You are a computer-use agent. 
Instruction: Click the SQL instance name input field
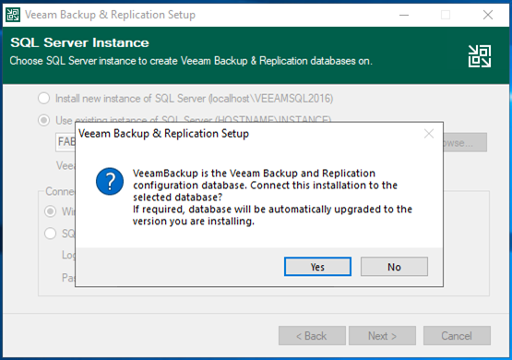pyautogui.click(x=65, y=142)
